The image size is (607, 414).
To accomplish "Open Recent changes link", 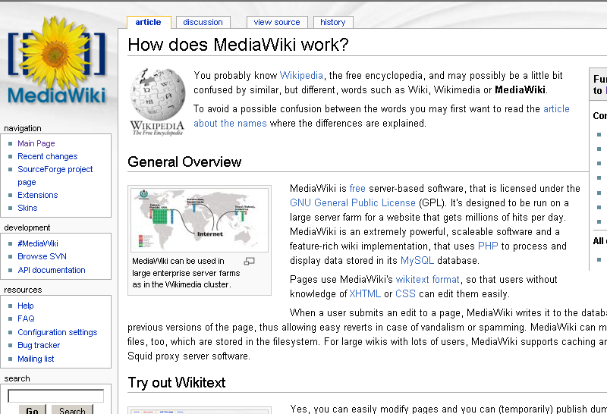I will [x=47, y=156].
